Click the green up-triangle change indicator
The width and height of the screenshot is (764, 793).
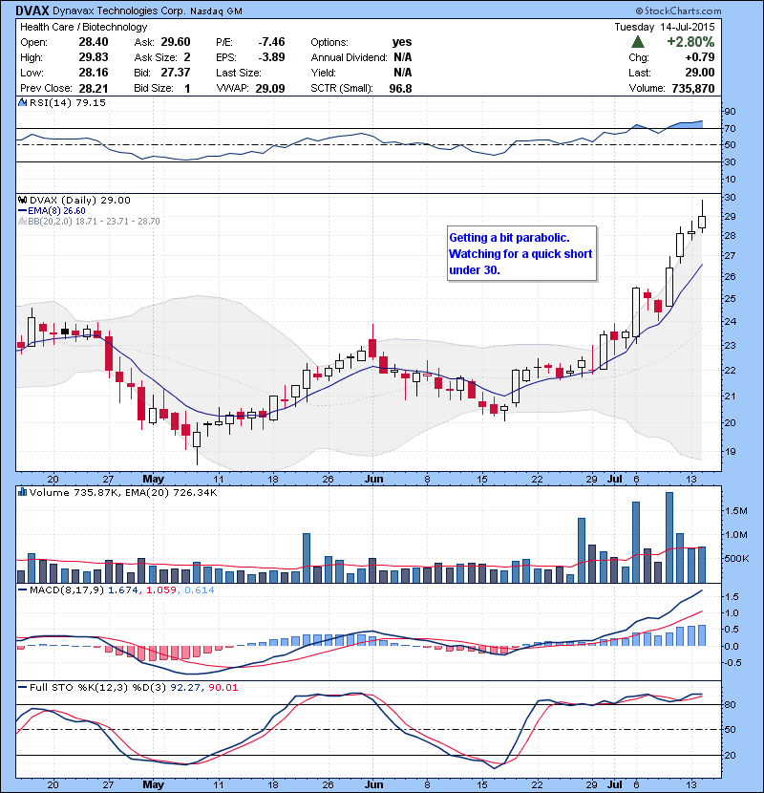pyautogui.click(x=638, y=42)
